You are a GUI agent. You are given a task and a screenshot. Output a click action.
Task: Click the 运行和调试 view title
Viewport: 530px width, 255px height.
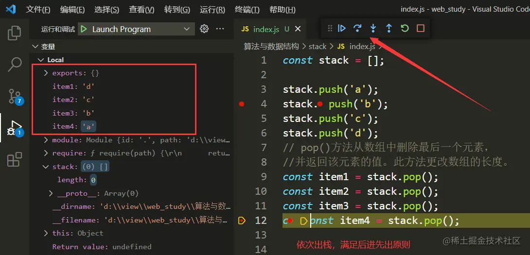pos(58,29)
